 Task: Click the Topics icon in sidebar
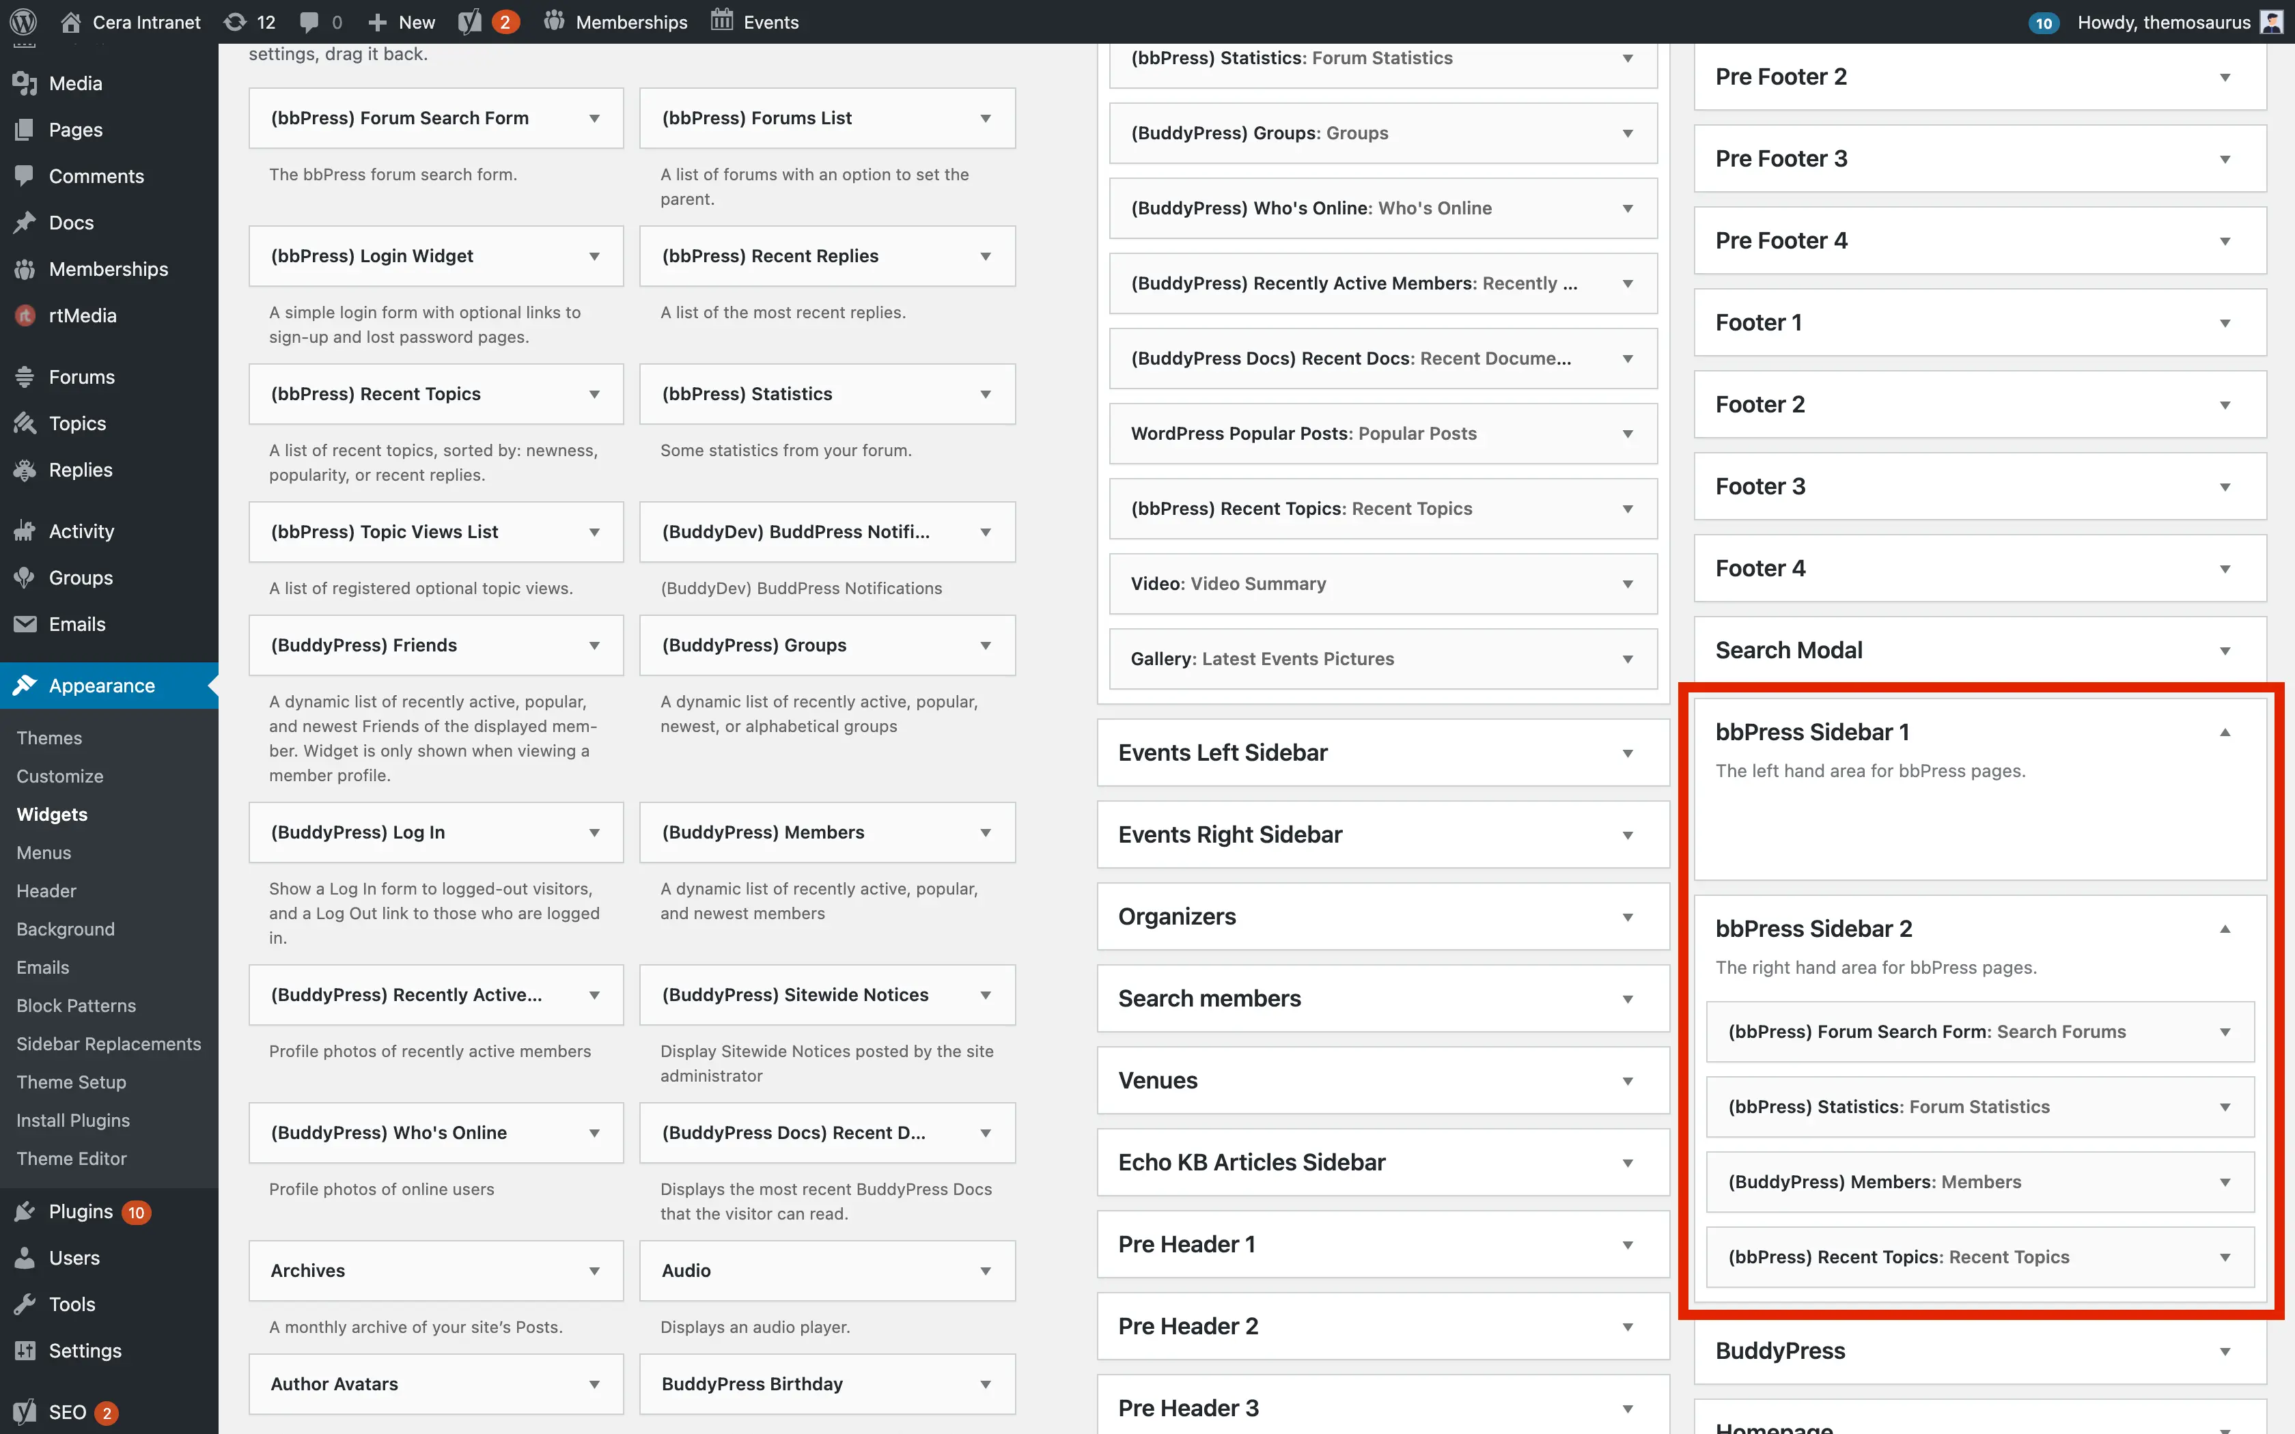[25, 423]
